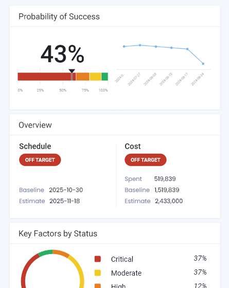229x288 pixels.
Task: Click the Spent value 519,839
Action: pyautogui.click(x=165, y=179)
